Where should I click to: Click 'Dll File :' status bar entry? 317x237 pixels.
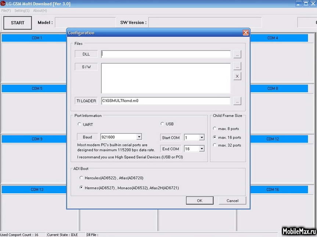pos(93,235)
